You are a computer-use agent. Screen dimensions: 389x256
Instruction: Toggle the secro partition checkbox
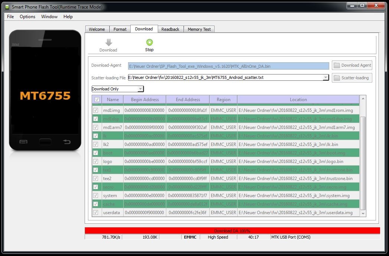[x=95, y=187]
